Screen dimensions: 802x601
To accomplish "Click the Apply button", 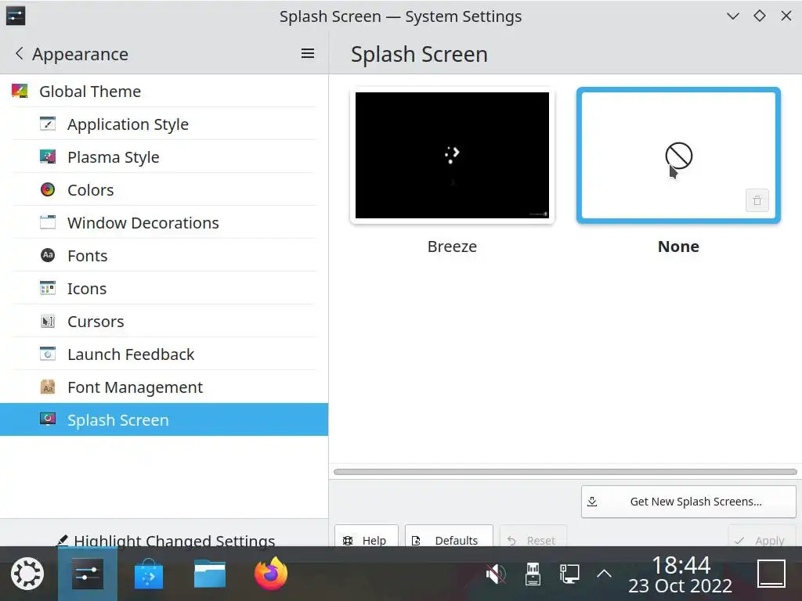I will (761, 537).
